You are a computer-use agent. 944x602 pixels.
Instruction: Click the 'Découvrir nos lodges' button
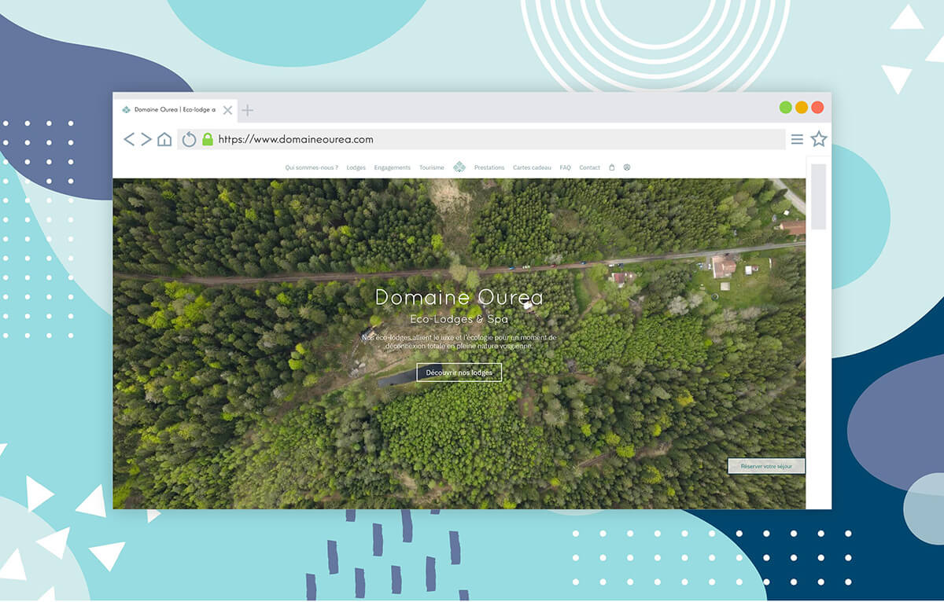click(459, 373)
